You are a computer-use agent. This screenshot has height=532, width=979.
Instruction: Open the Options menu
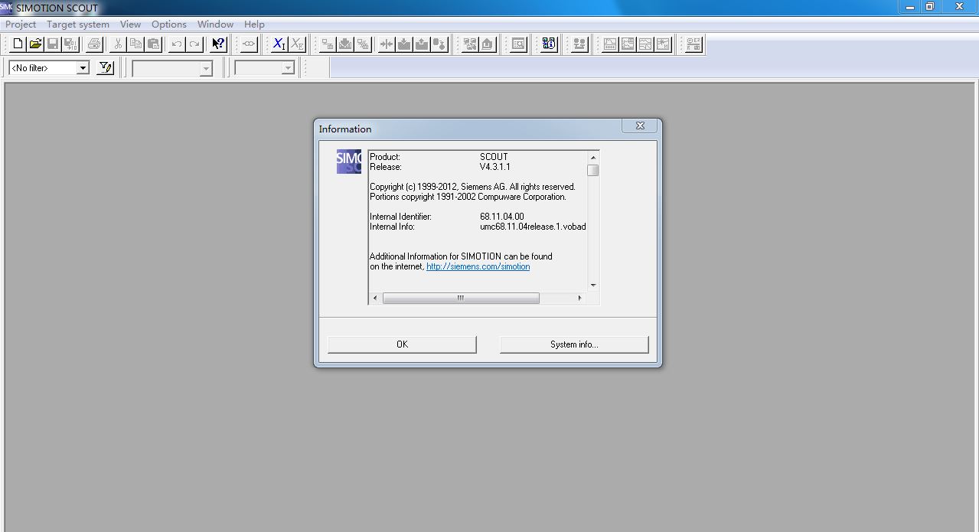pyautogui.click(x=169, y=24)
